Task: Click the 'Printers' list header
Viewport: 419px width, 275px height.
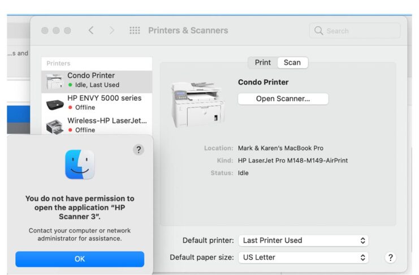Action: [58, 63]
